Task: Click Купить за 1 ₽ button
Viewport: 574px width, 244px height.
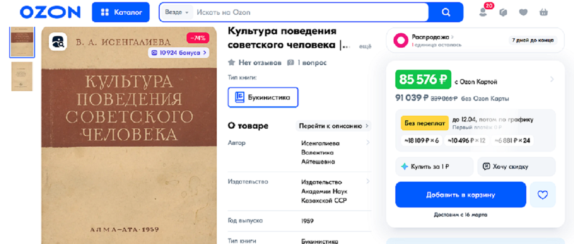Action: 434,167
